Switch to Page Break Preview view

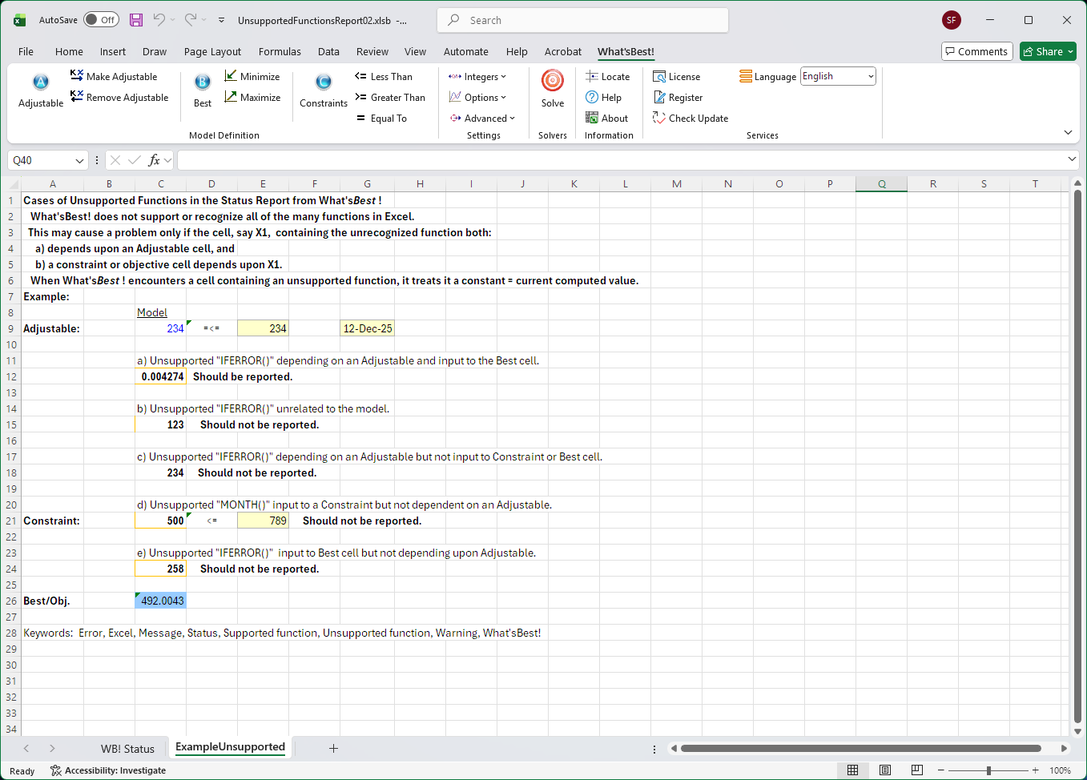coord(916,770)
